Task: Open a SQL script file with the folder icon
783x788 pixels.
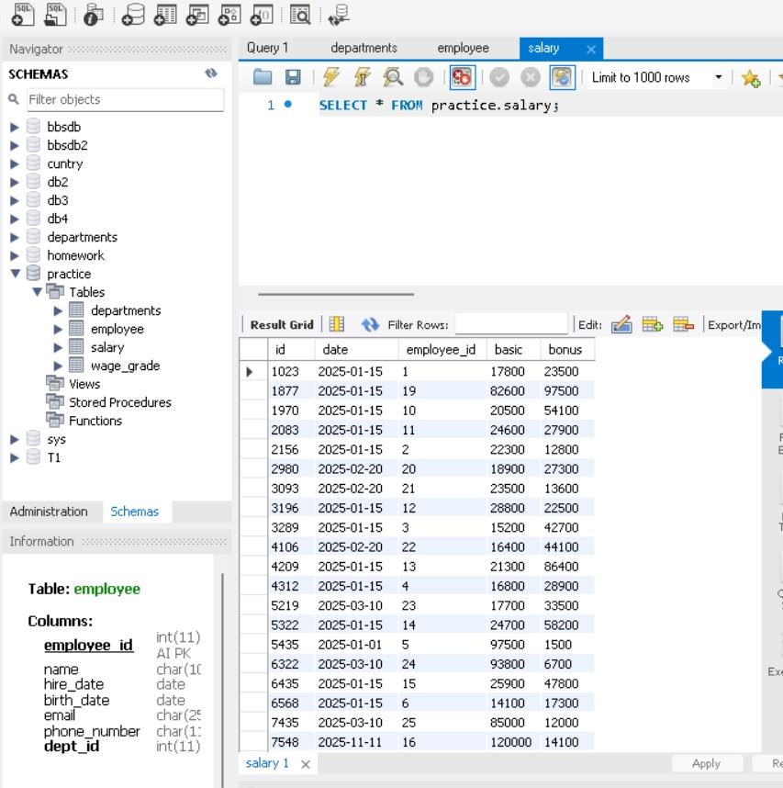Action: [x=263, y=78]
